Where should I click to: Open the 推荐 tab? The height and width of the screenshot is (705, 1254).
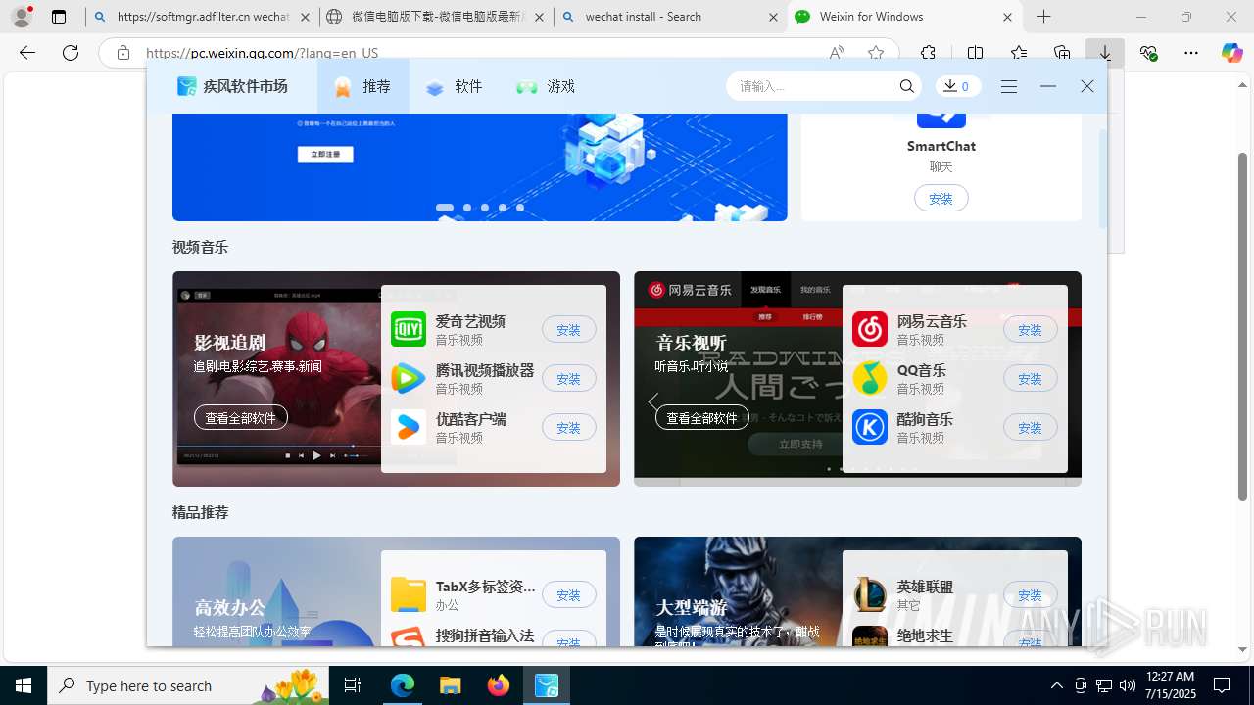[x=363, y=86]
